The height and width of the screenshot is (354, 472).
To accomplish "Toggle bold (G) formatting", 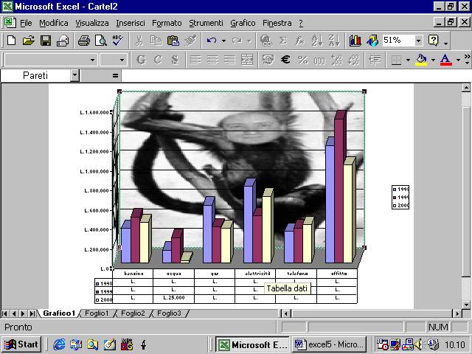I will click(140, 60).
